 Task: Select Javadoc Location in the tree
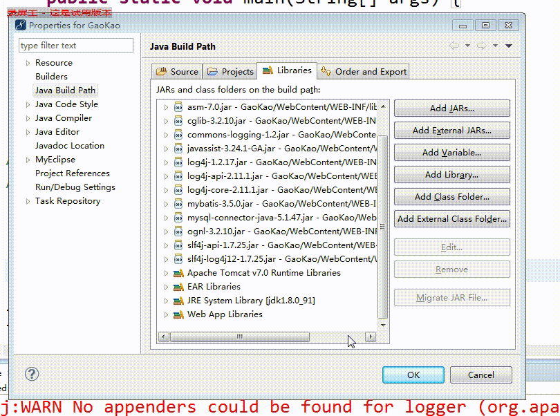70,146
